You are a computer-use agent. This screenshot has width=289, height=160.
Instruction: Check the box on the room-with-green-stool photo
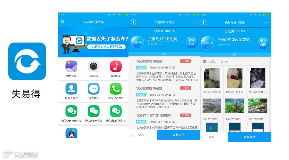(203, 69)
